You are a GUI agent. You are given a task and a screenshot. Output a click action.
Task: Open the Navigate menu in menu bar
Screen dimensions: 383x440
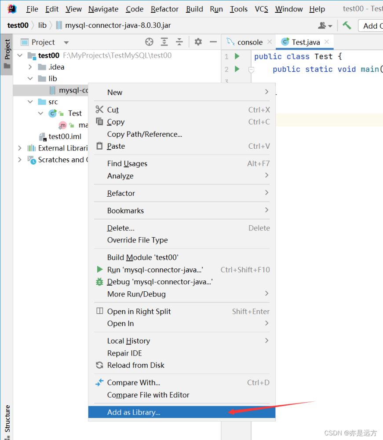click(103, 9)
